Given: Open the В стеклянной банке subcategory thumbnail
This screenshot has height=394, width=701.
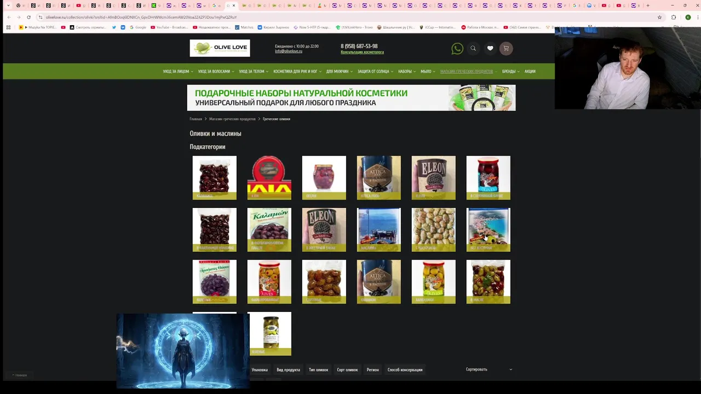Looking at the screenshot, I should pyautogui.click(x=489, y=178).
